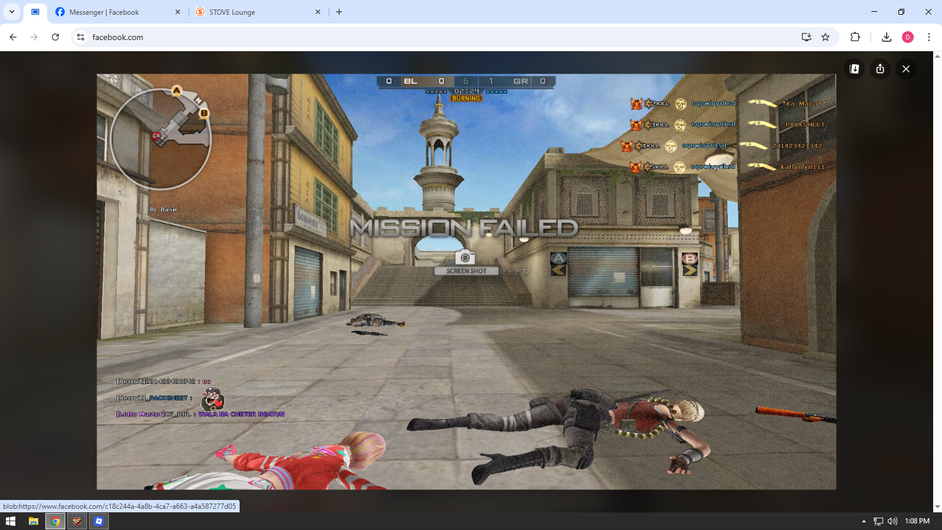The width and height of the screenshot is (942, 530).
Task: Install the app from the address bar
Action: (x=807, y=37)
